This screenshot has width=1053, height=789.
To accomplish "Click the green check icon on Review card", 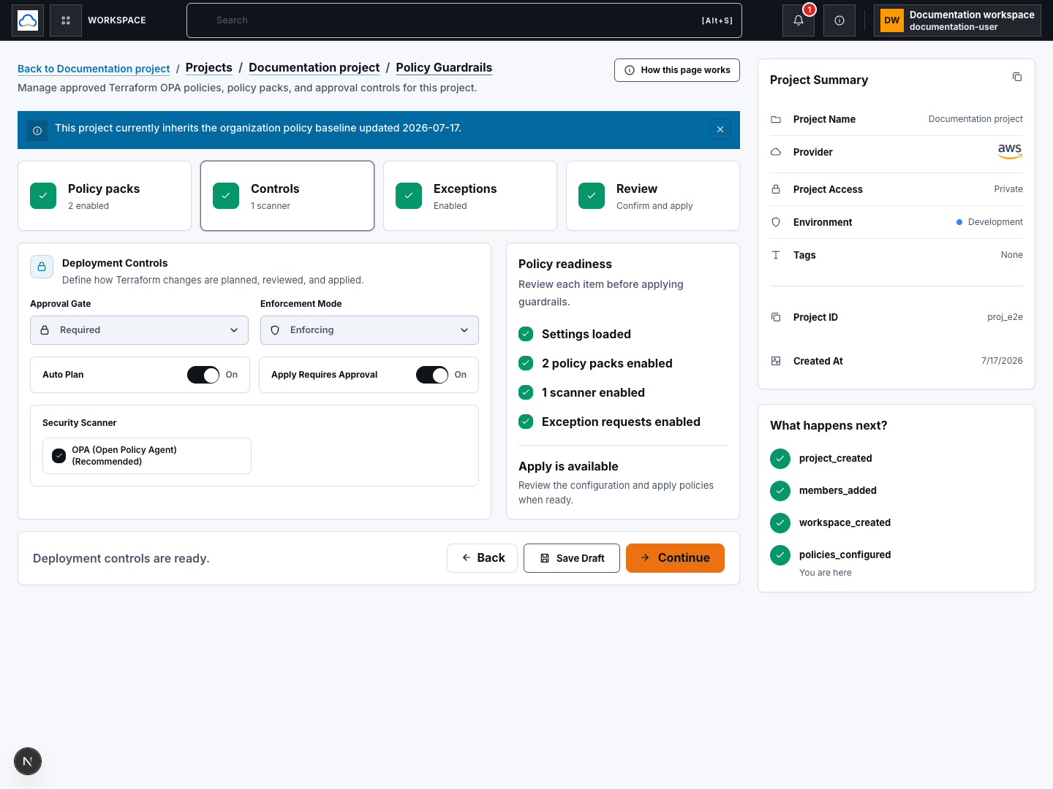I will tap(592, 196).
